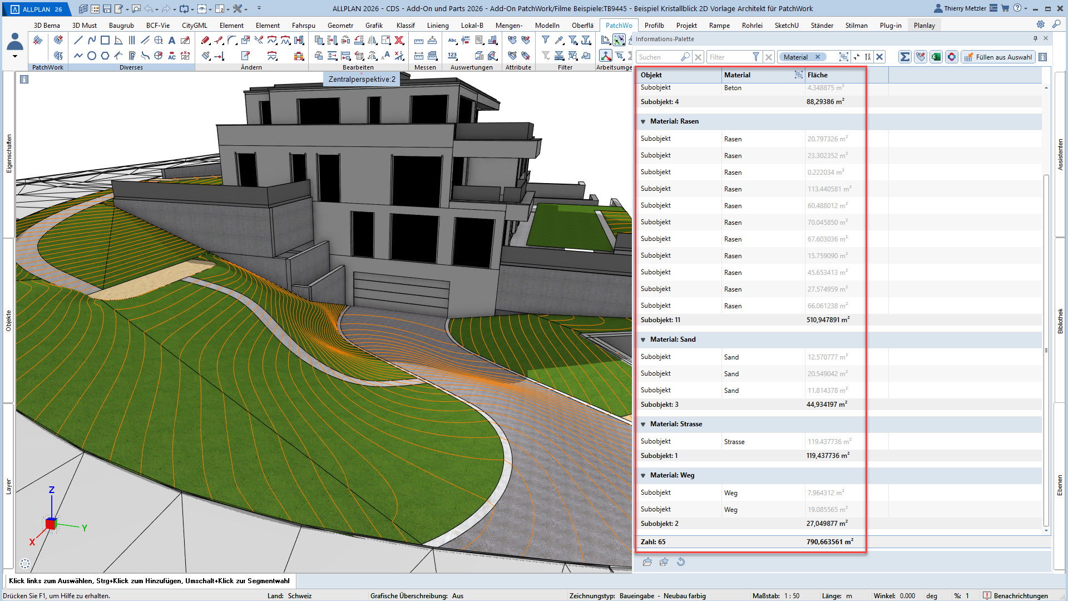
Task: Toggle pin on the Informations-Palette
Action: pos(1035,38)
